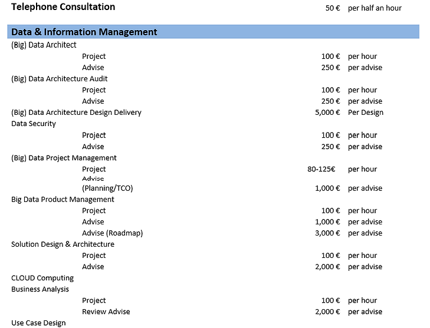The width and height of the screenshot is (430, 328).
Task: Click 'per advise' in the Advise (Roadmap) row
Action: coord(365,233)
